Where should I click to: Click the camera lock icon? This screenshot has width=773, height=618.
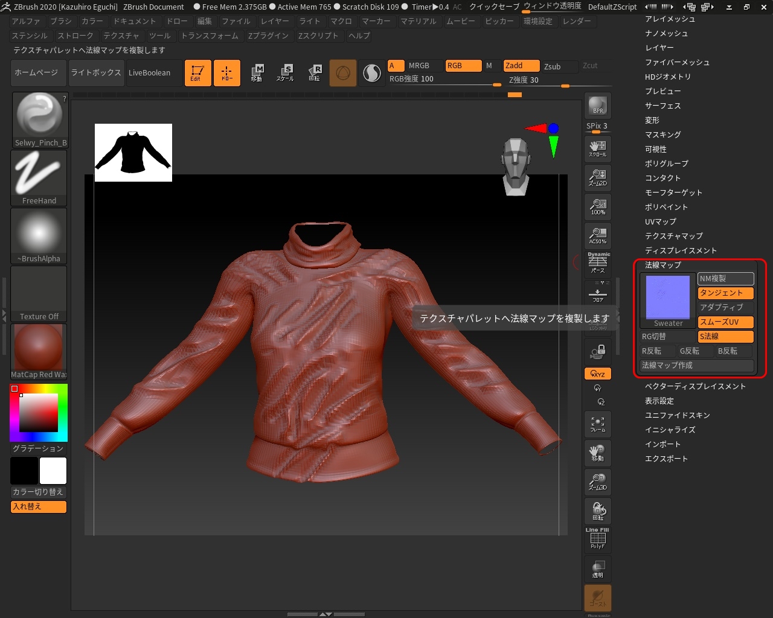(598, 352)
